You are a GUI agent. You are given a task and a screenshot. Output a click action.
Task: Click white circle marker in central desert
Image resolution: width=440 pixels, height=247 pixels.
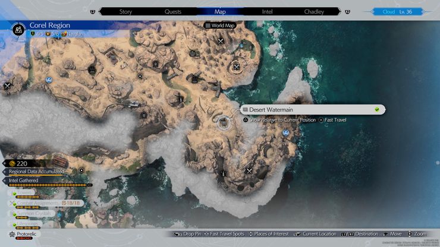(x=140, y=76)
